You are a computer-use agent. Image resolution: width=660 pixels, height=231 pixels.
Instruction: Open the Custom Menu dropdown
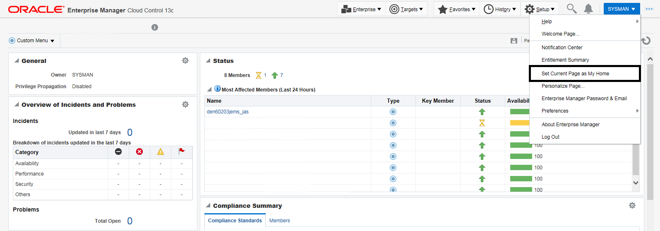coord(32,41)
